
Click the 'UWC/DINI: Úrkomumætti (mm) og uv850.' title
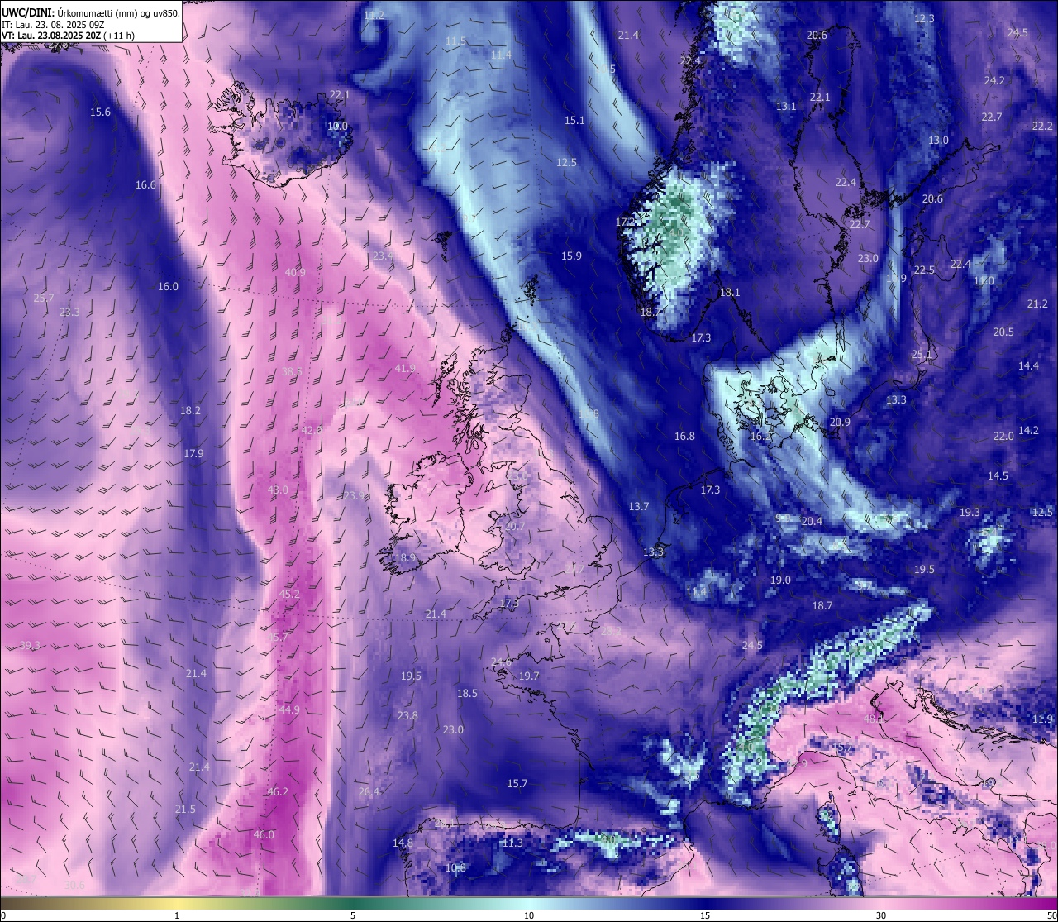(91, 12)
